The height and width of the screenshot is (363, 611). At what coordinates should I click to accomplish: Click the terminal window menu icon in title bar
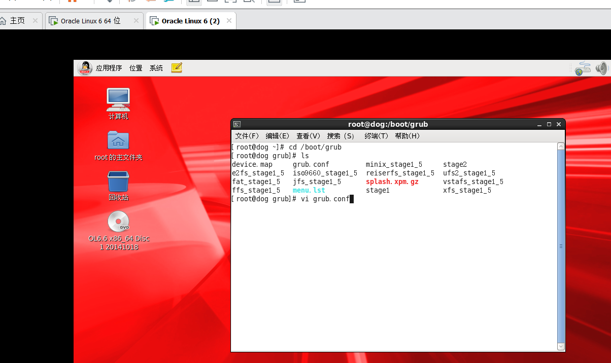(x=236, y=124)
